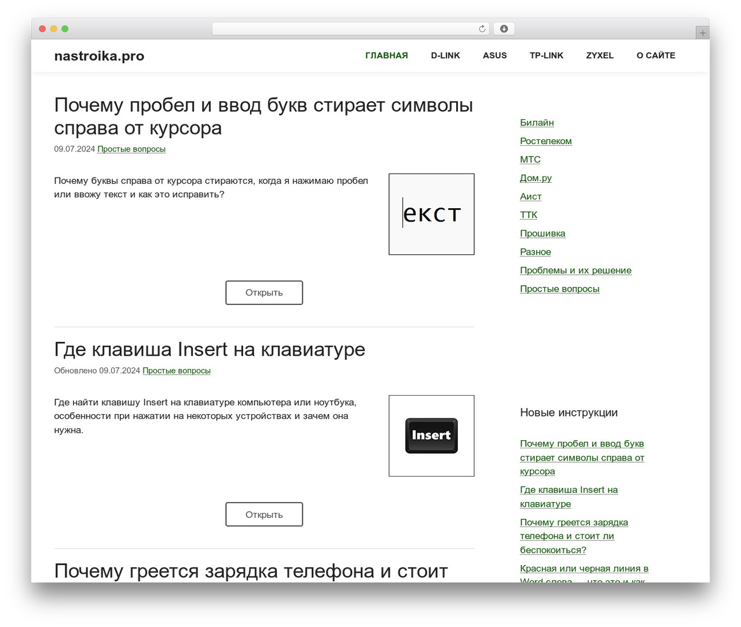Open the browser downloads icon

504,29
